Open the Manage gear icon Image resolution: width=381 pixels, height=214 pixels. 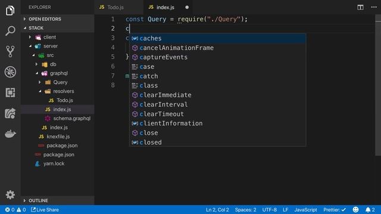tap(10, 194)
